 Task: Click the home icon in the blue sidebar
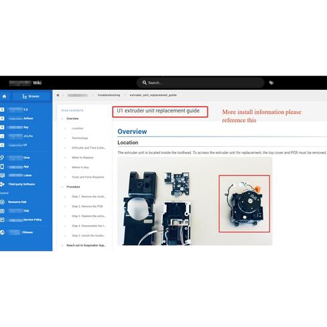point(4,96)
